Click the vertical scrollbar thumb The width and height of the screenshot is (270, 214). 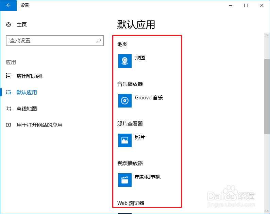[267, 96]
